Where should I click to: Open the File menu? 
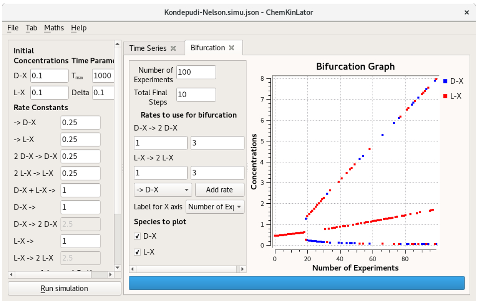pos(13,28)
